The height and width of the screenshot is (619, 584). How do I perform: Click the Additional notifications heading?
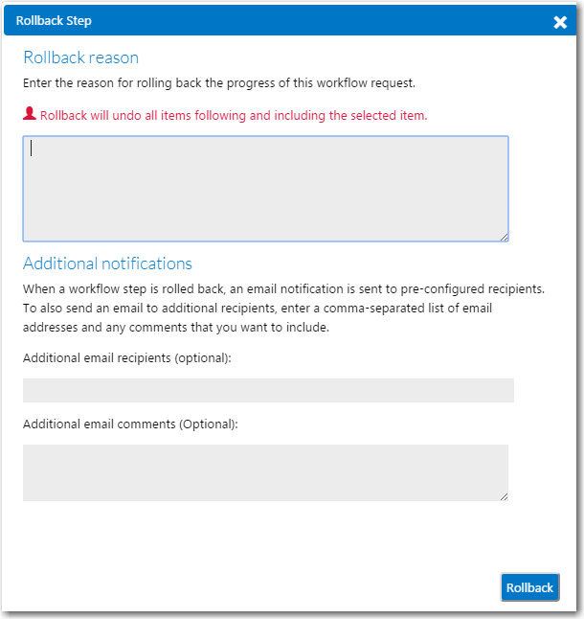(107, 264)
